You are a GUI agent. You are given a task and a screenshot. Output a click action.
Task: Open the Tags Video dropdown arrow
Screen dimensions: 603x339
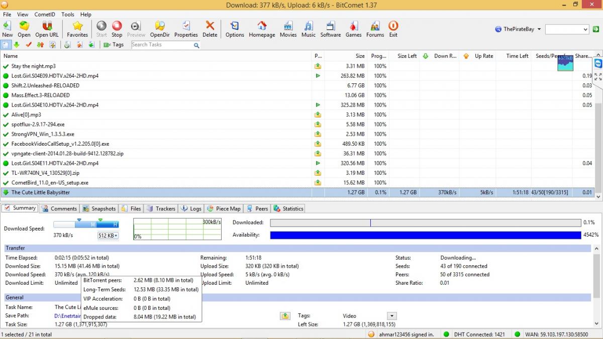(x=392, y=316)
